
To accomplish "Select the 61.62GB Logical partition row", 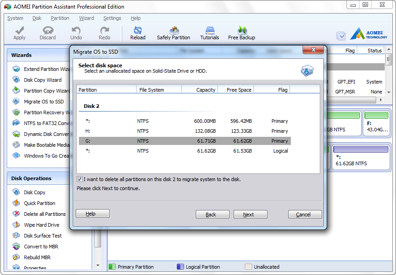I will pos(185,151).
